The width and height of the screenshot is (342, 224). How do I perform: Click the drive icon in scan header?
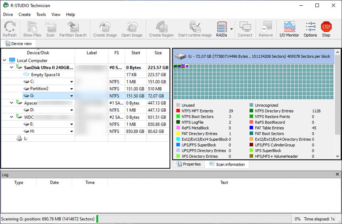pyautogui.click(x=181, y=56)
